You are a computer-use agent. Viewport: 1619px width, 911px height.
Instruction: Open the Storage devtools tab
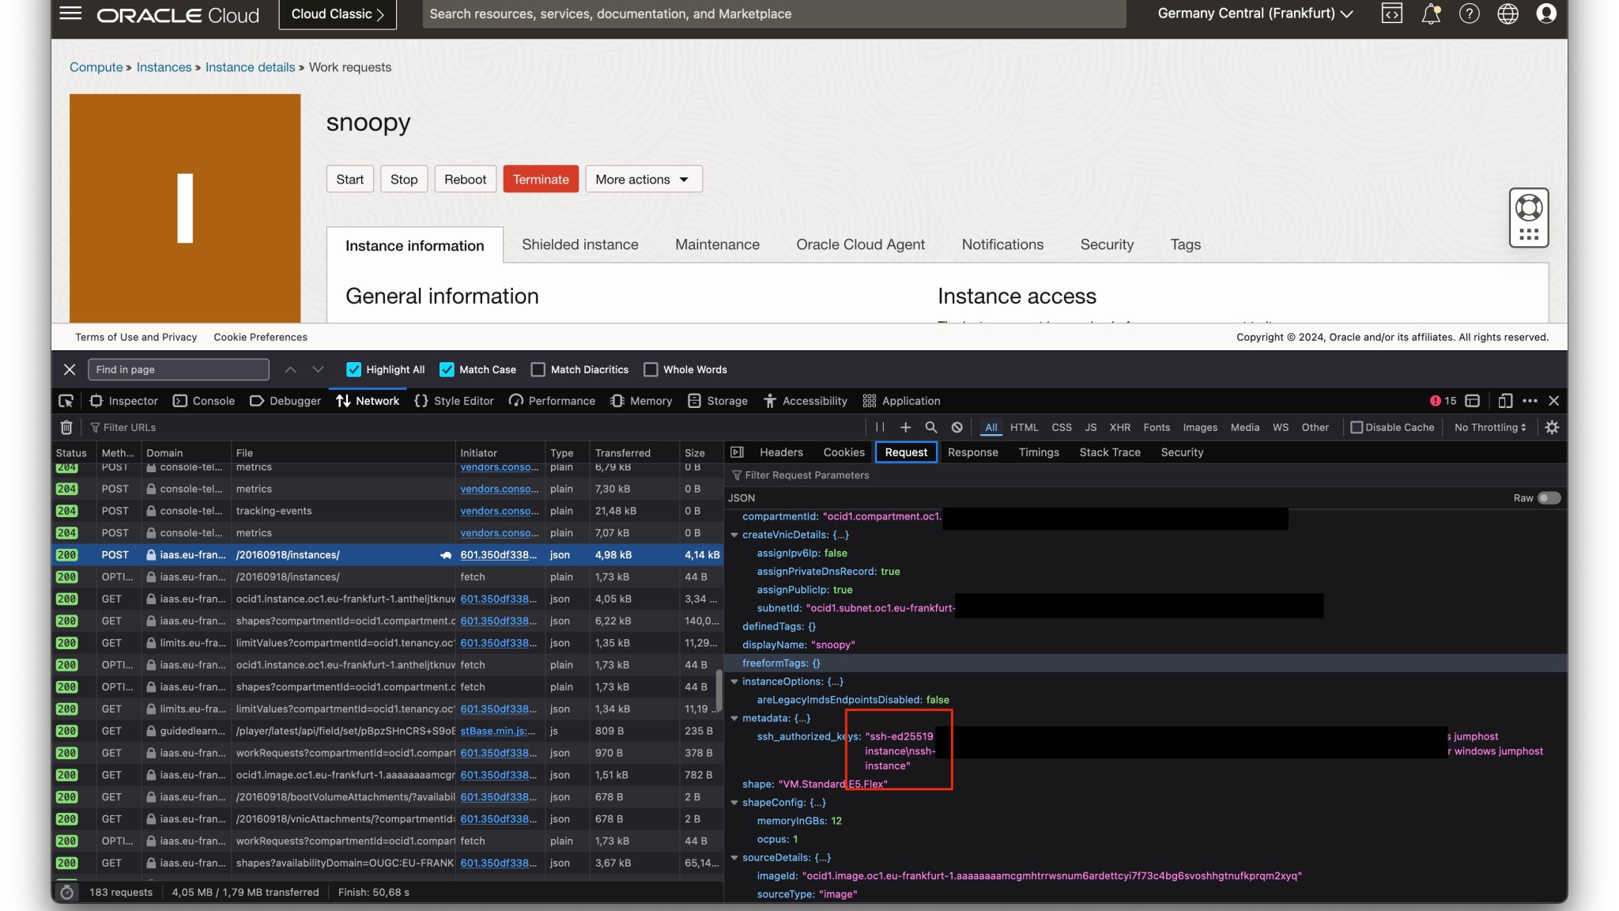718,401
